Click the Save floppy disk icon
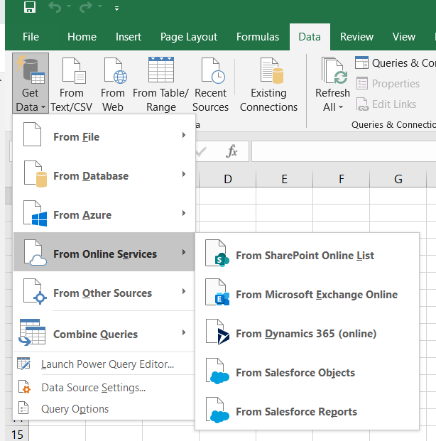The image size is (436, 441). (30, 8)
